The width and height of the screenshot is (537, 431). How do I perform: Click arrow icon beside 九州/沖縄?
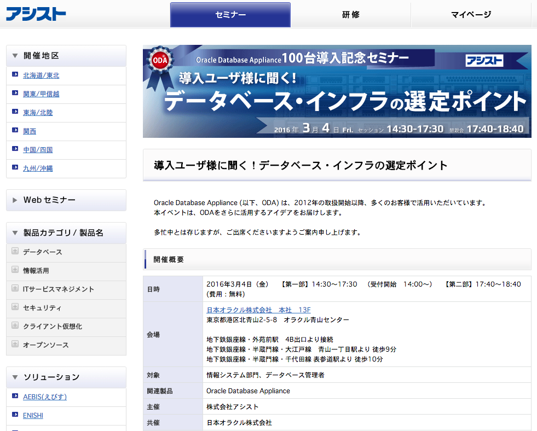point(15,167)
